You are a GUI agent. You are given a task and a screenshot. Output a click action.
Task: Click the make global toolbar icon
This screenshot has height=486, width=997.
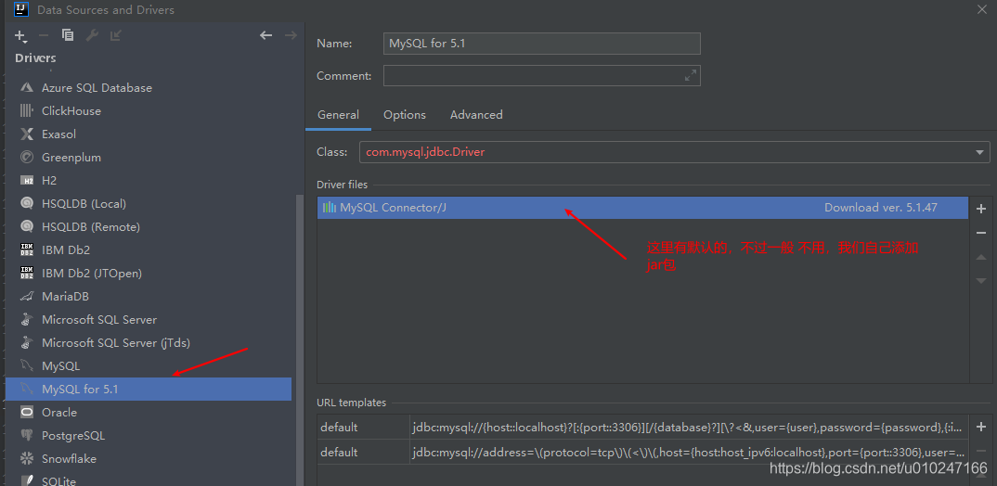[x=115, y=35]
